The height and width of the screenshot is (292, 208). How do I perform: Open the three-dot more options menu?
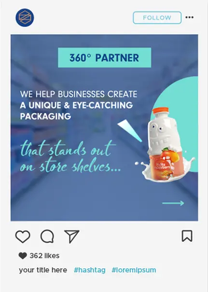(x=189, y=17)
